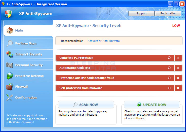Start scan with SCAN NOW button
Image resolution: width=186 pixels, height=132 pixels.
click(x=86, y=105)
